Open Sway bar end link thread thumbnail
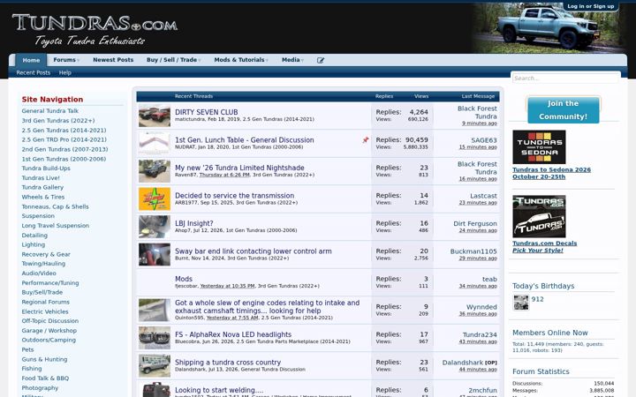Screen dimensions: 636x397 (x=155, y=254)
